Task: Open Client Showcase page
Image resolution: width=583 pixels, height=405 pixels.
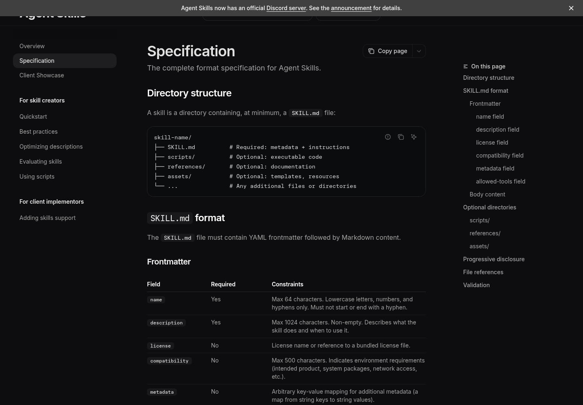Action: click(x=65, y=75)
